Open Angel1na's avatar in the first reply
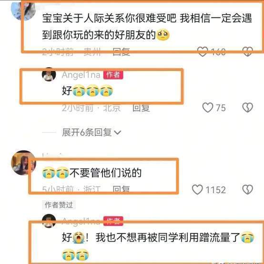Screen dimensions: 264x264 tap(49, 74)
